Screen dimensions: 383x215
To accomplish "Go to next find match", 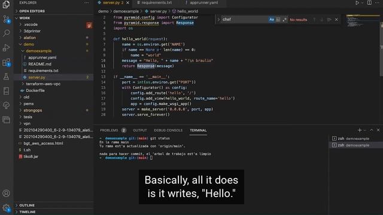I will (321, 20).
